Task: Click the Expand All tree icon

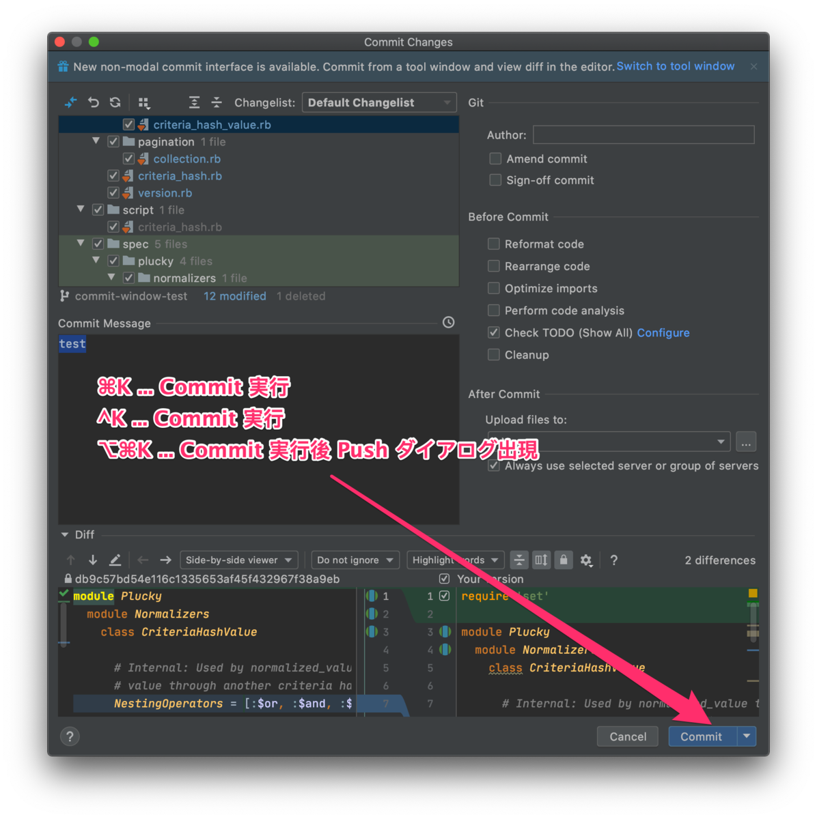Action: 195,102
